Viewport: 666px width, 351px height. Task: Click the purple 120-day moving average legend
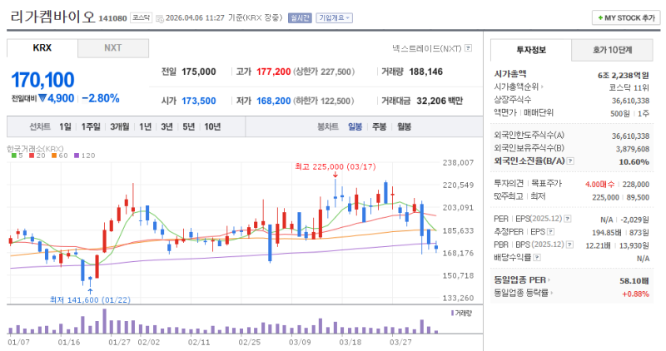tap(85, 156)
